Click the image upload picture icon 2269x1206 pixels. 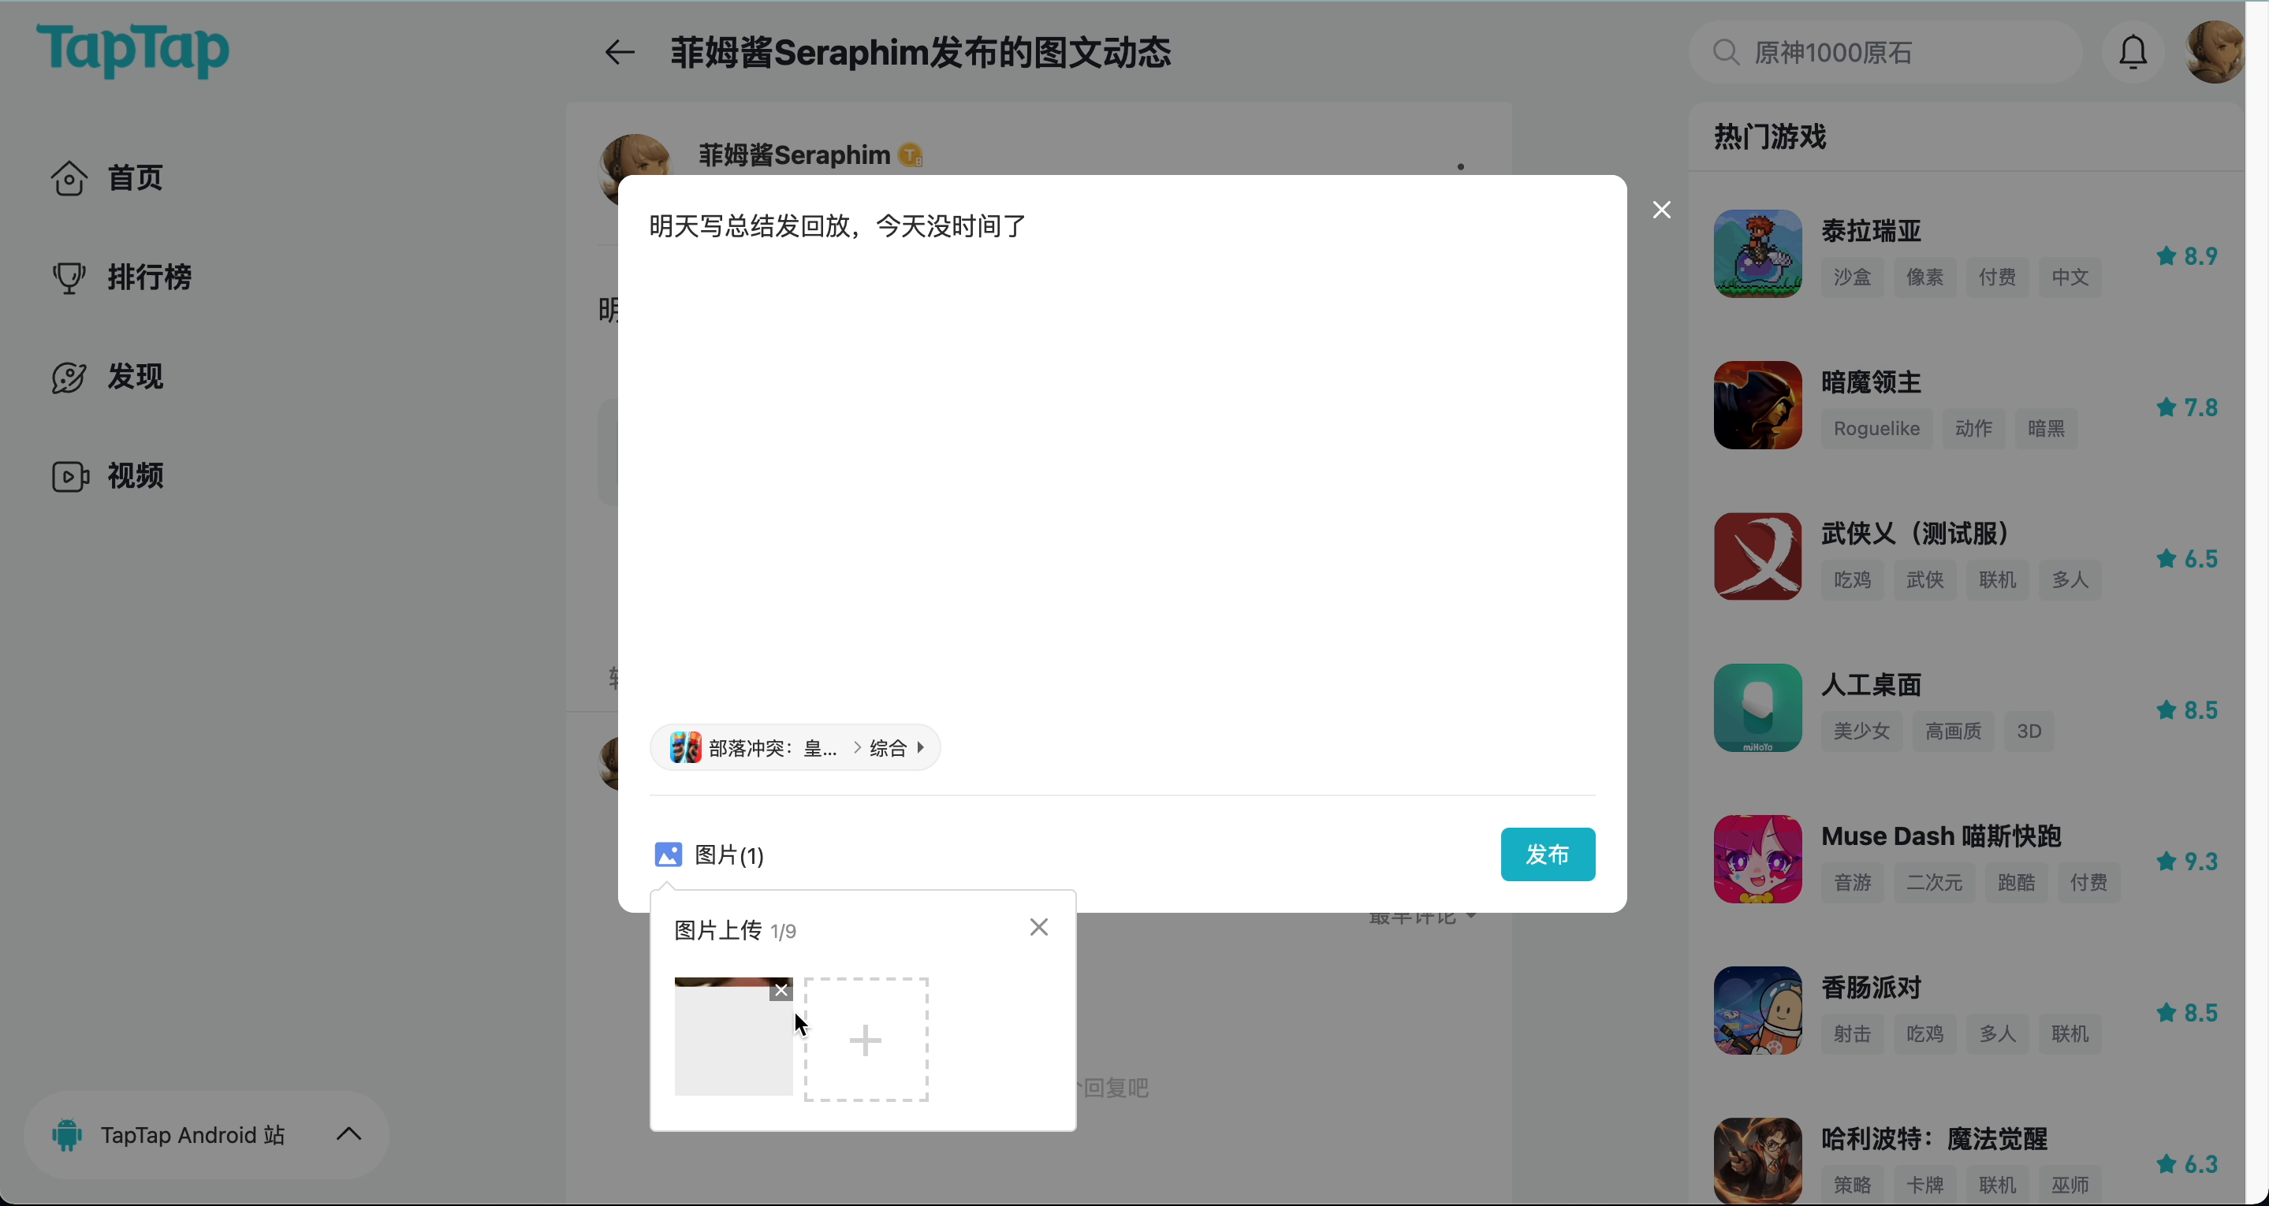tap(669, 854)
